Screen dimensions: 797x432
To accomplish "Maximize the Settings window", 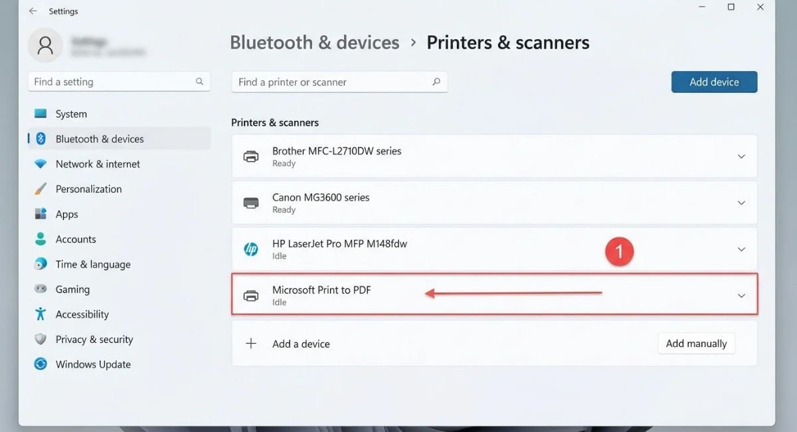I will (x=731, y=7).
